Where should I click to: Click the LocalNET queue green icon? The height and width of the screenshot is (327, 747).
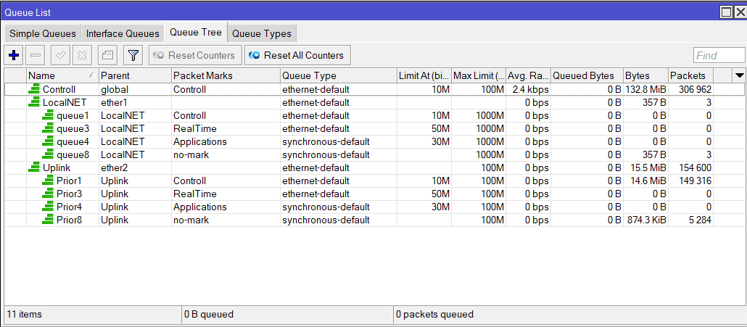click(33, 102)
